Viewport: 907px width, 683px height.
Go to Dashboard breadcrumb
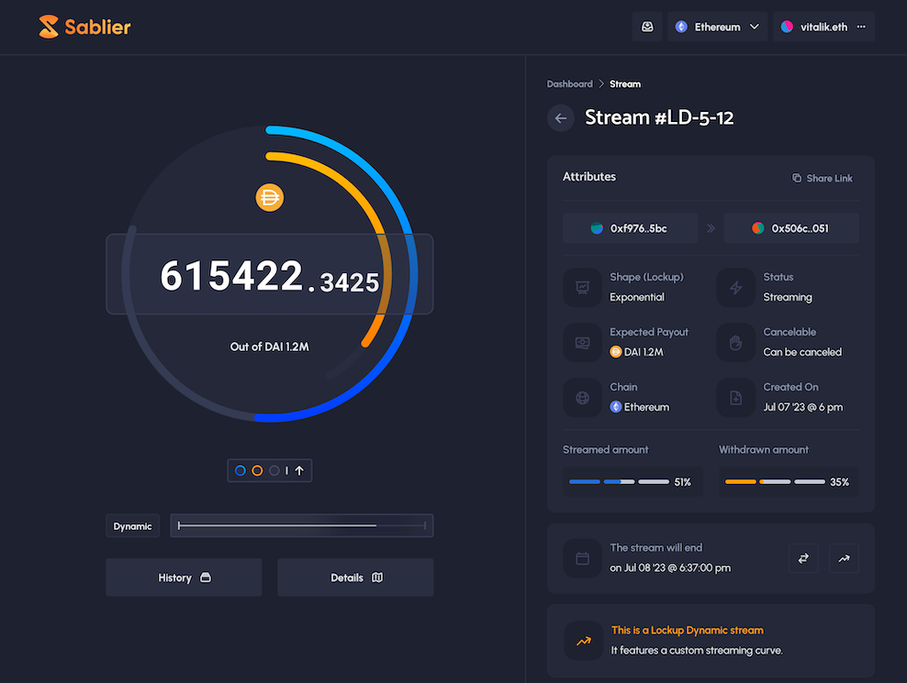coord(570,83)
